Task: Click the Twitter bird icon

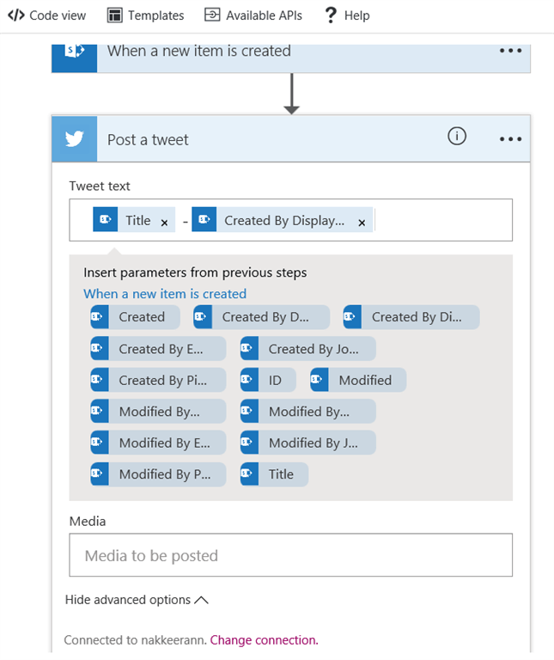Action: 75,138
